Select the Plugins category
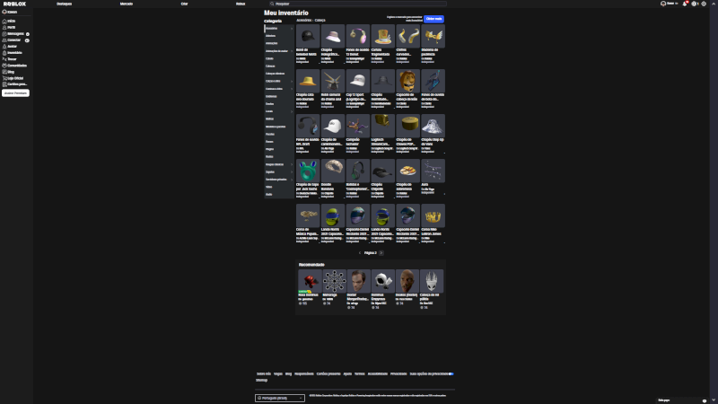718x404 pixels. pos(270,149)
